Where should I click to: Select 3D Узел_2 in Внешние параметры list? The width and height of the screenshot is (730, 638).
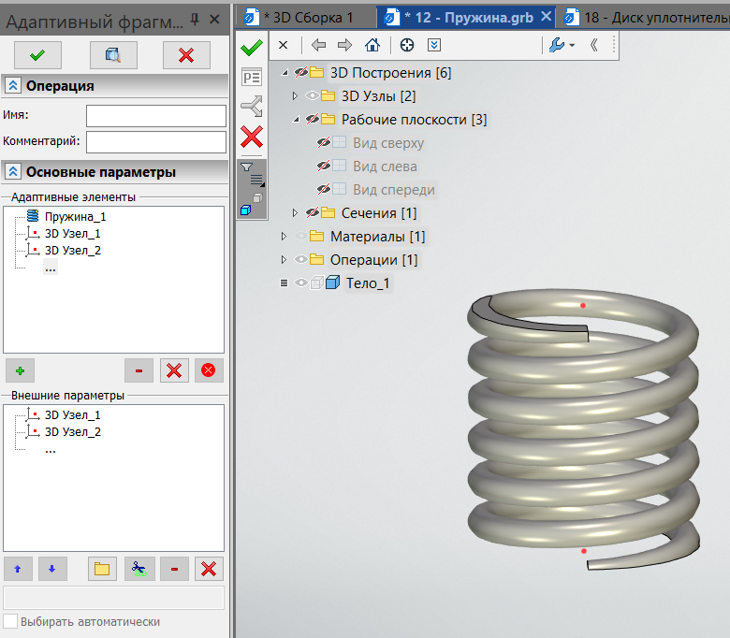72,432
